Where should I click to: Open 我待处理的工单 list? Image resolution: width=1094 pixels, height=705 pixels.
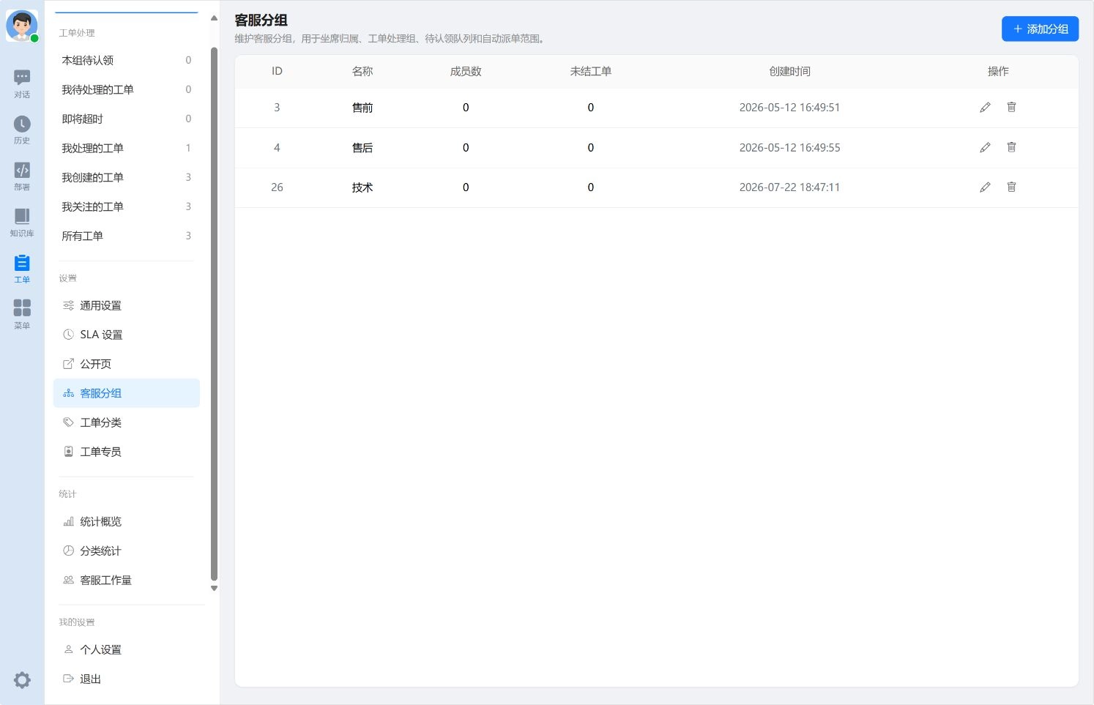click(126, 89)
